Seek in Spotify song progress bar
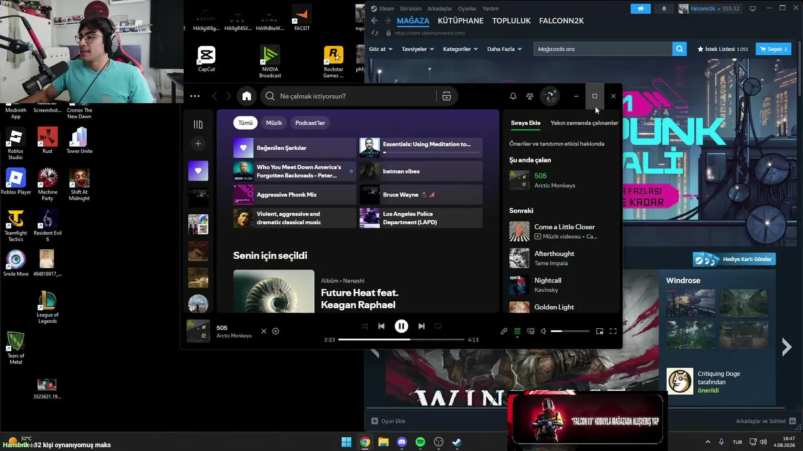 coord(401,340)
